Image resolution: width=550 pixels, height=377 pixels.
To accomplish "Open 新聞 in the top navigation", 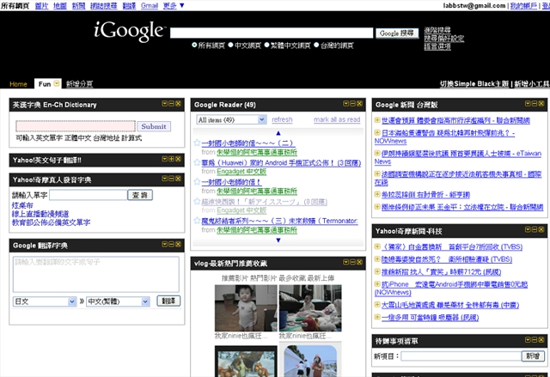I will 78,6.
